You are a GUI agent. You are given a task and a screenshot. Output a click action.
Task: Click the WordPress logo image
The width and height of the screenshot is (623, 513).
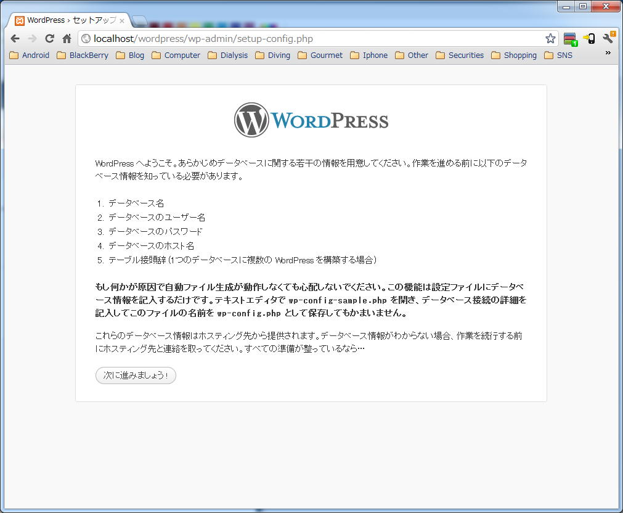(311, 120)
